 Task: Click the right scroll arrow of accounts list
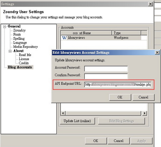coord(145,113)
